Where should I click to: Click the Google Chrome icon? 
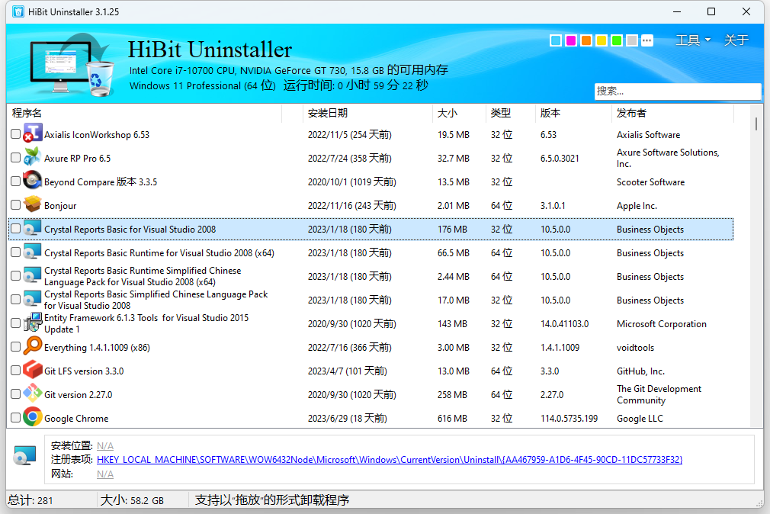point(33,416)
